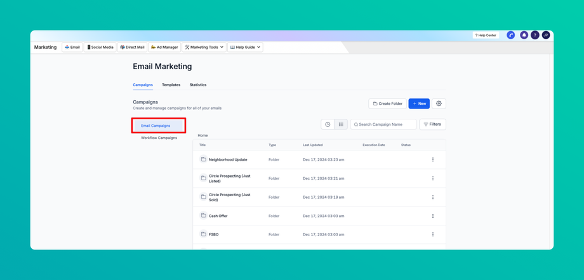
Task: Click the blue phone call icon
Action: click(x=511, y=36)
